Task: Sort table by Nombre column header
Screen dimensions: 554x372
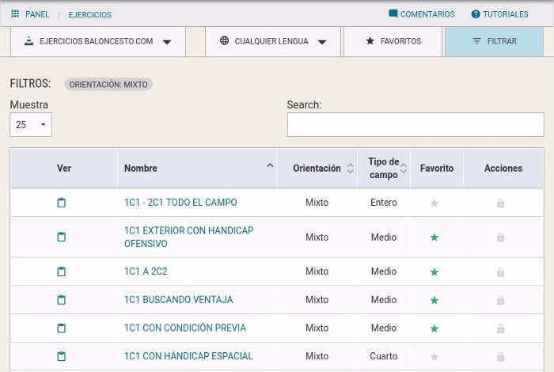Action: (x=198, y=168)
